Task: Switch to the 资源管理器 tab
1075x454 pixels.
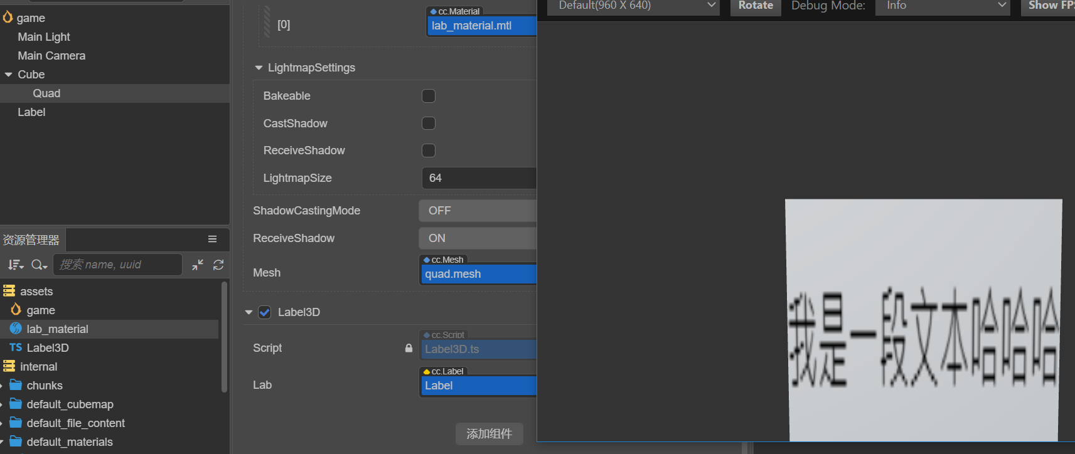Action: (x=31, y=240)
